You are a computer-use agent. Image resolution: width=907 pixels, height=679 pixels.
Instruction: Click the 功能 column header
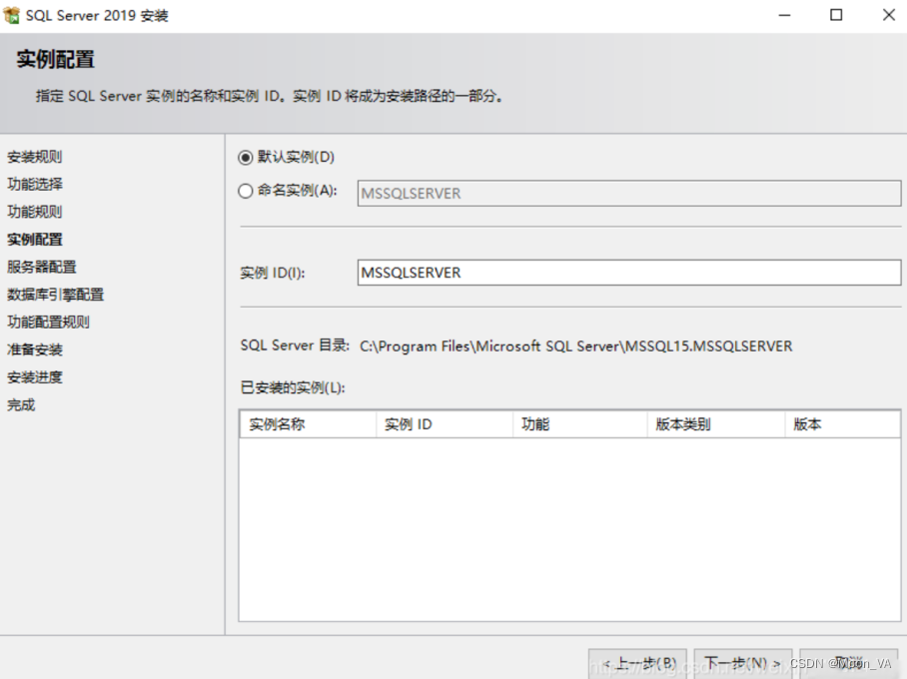click(579, 424)
